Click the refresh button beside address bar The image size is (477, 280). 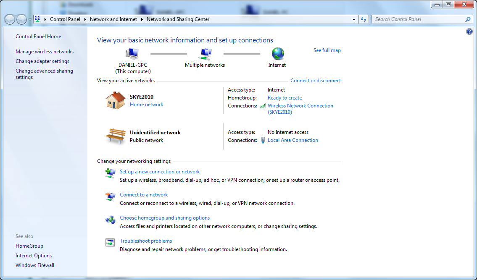click(364, 19)
